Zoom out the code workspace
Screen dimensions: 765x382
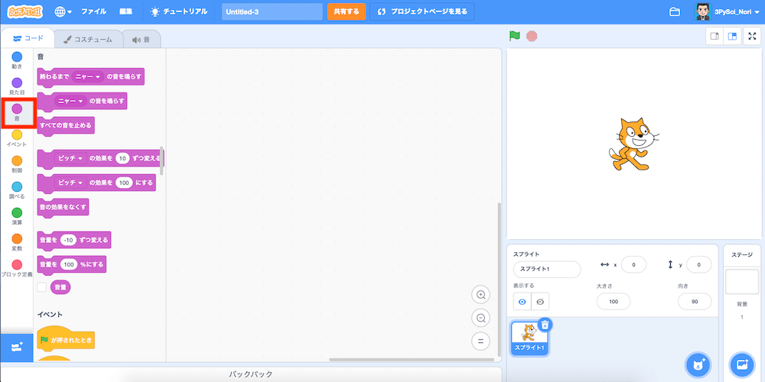coord(480,318)
